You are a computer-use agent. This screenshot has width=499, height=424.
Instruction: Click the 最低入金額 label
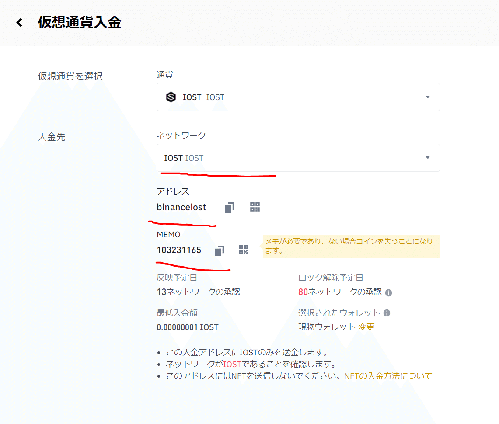177,313
